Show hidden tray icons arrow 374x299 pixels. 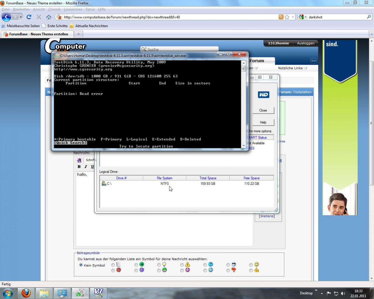coord(322,293)
